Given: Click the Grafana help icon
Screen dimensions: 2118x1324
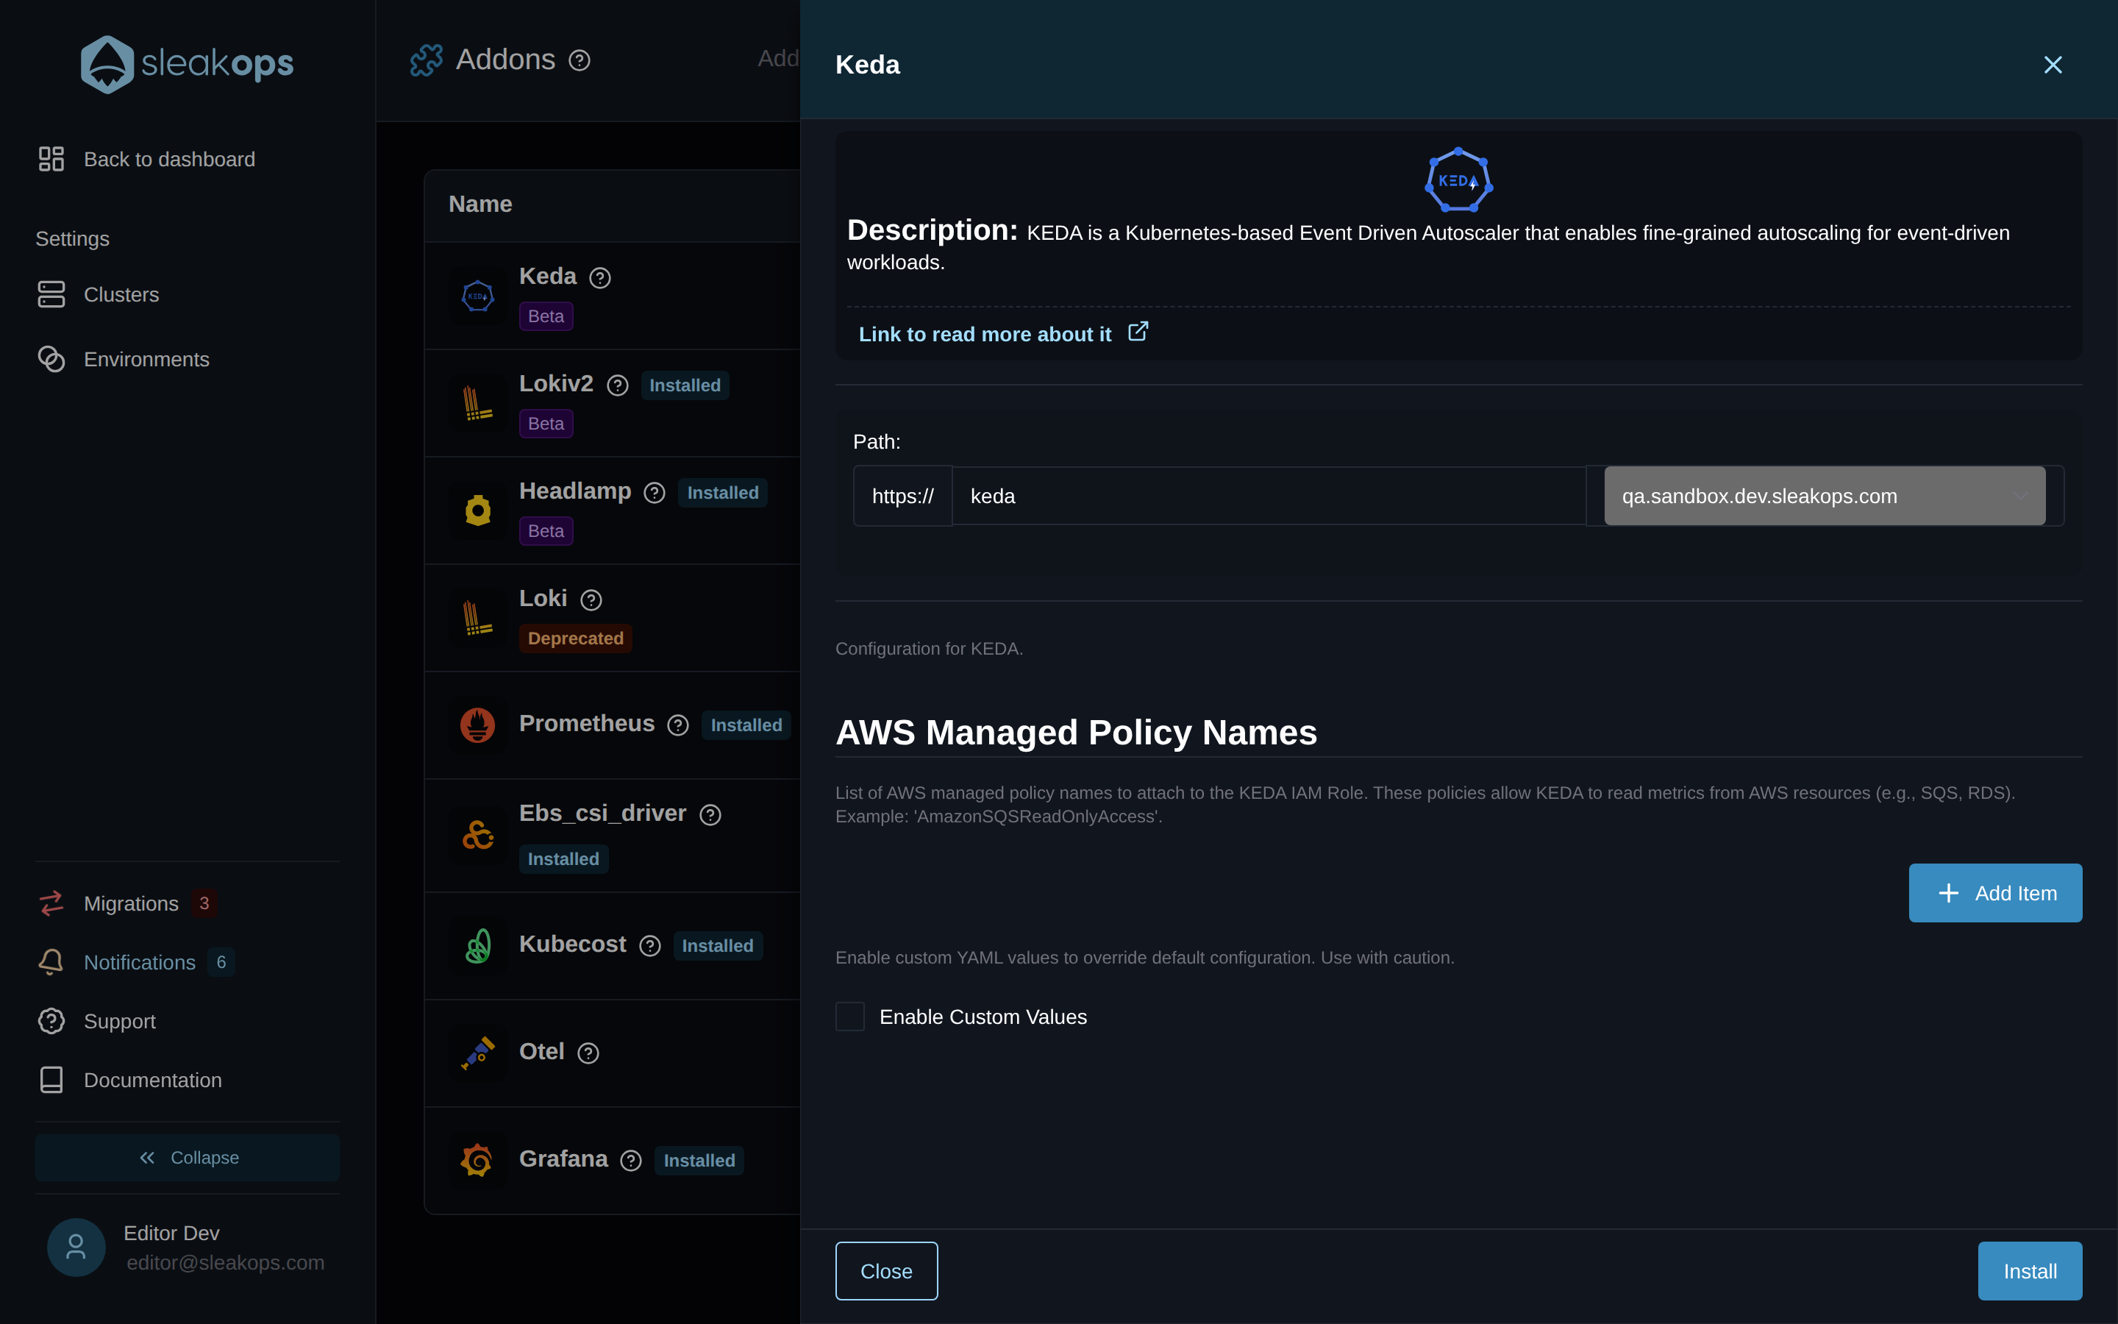Looking at the screenshot, I should tap(631, 1160).
